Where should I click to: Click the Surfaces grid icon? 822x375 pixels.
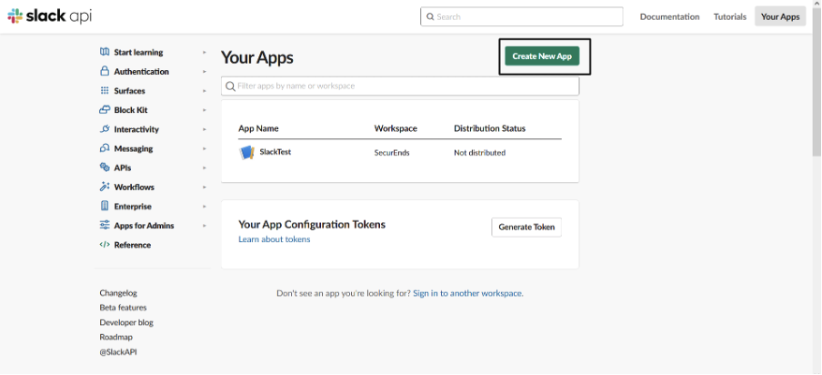[x=105, y=91]
